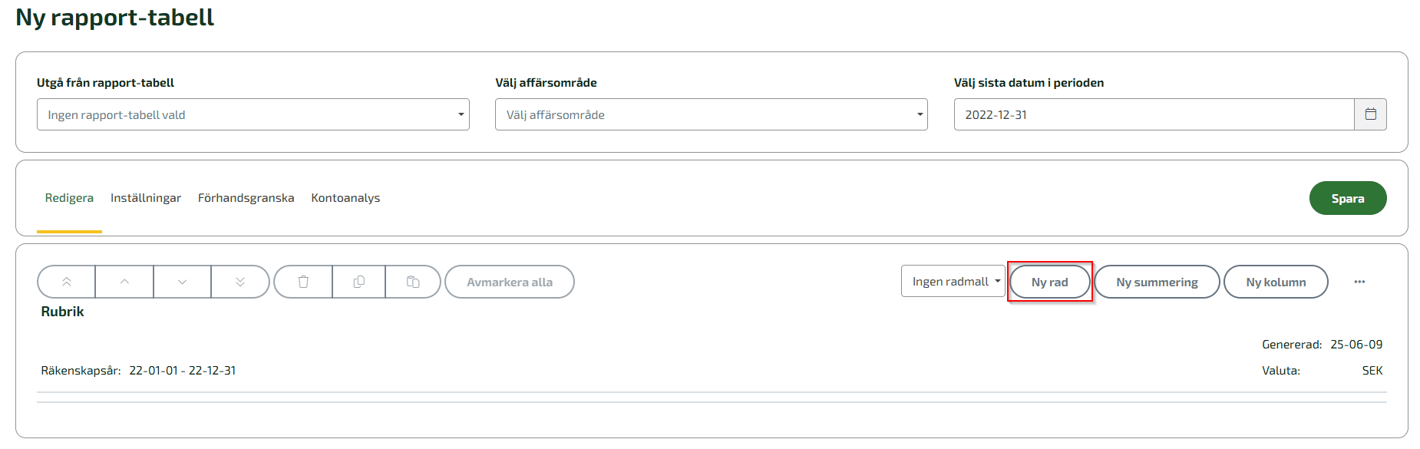Delete selected rows with trash icon
Viewport: 1420px width, 449px height.
(x=303, y=282)
